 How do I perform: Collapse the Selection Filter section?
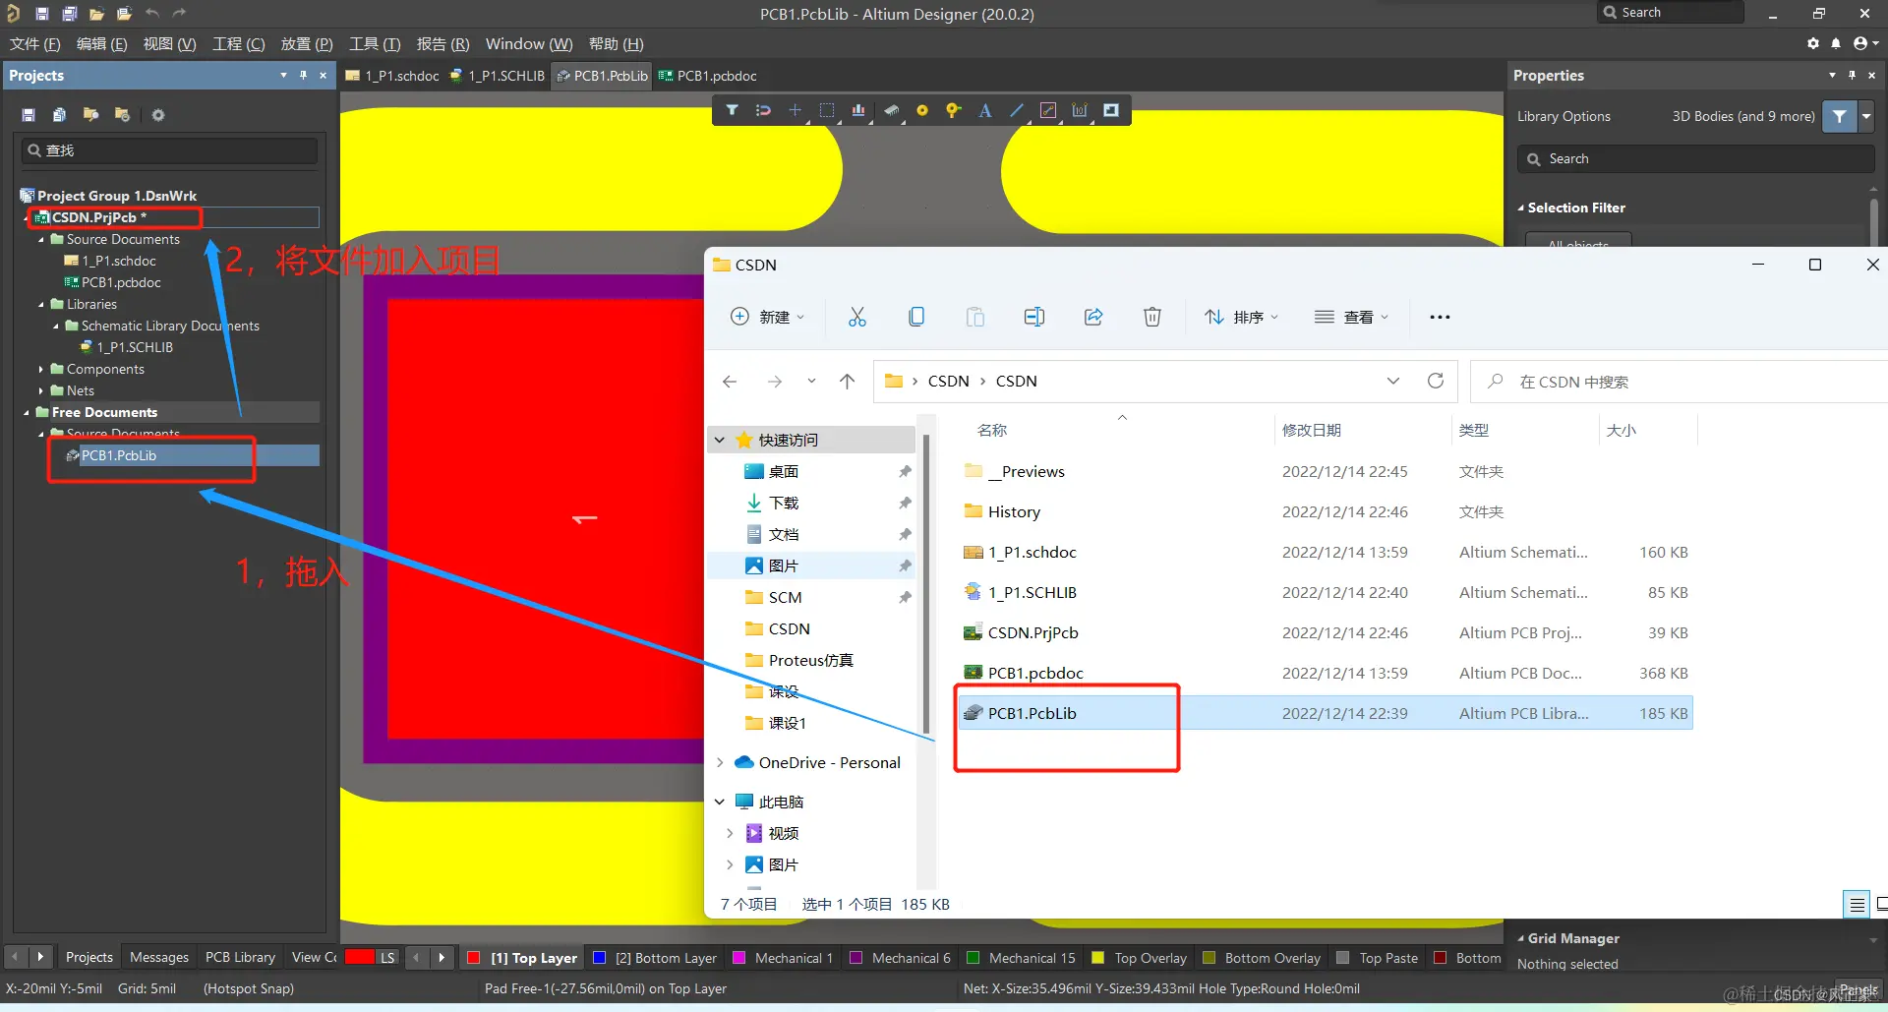point(1521,208)
